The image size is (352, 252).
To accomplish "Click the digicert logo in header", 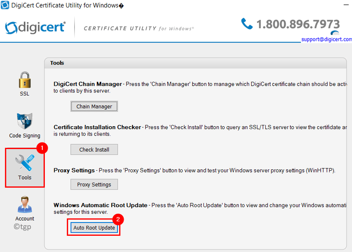I will 35,28.
